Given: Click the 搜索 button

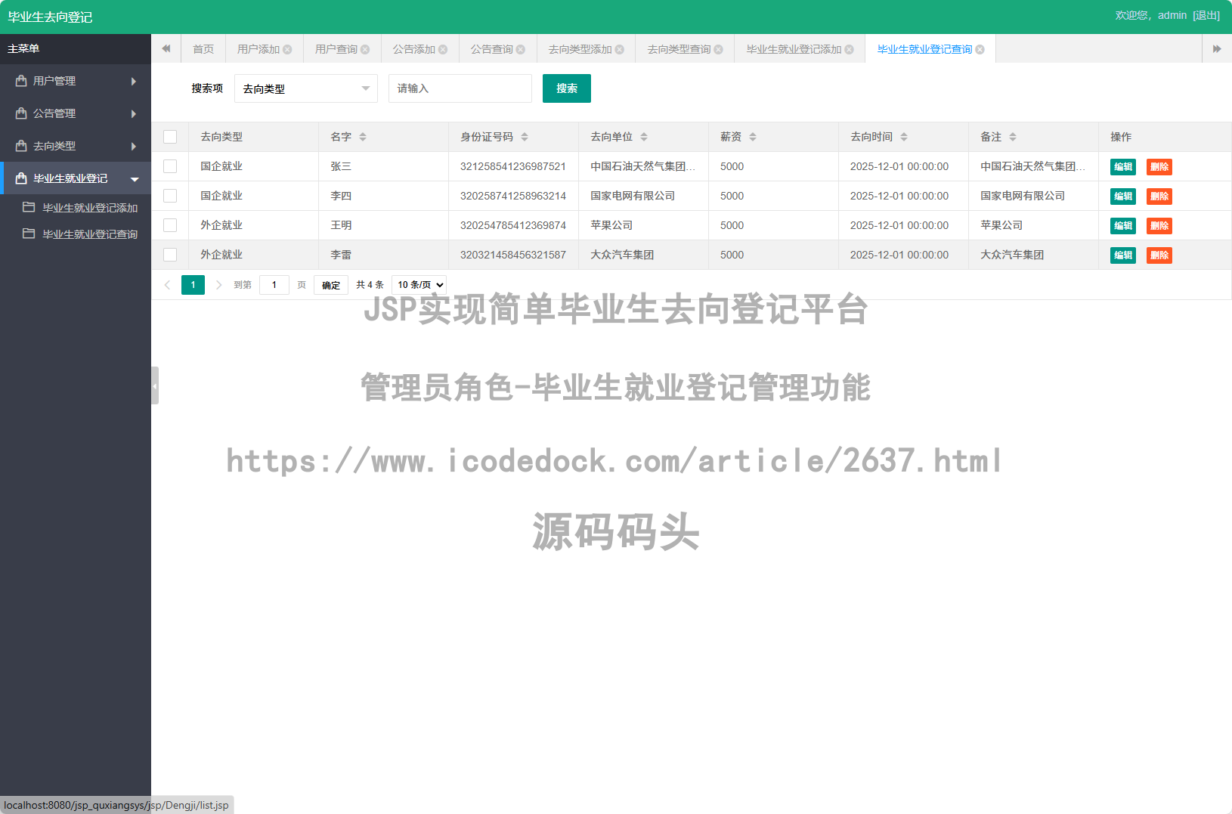Looking at the screenshot, I should pyautogui.click(x=566, y=88).
